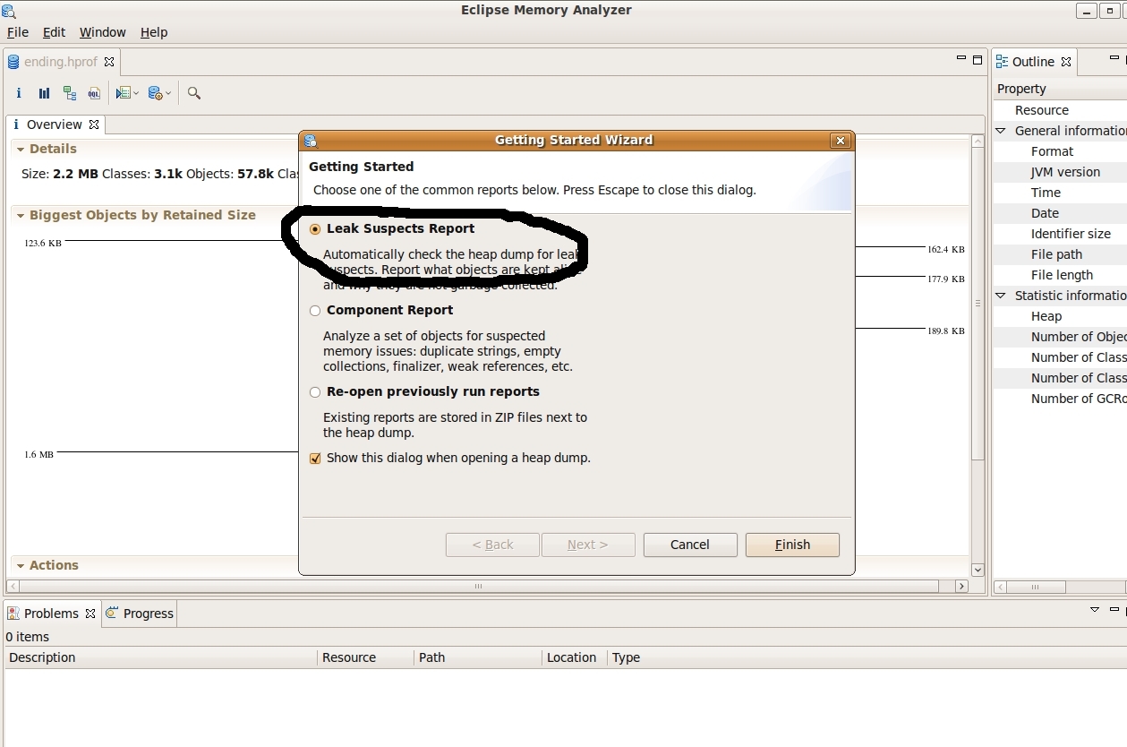Close the Getting Started Wizard dialog

(x=840, y=141)
